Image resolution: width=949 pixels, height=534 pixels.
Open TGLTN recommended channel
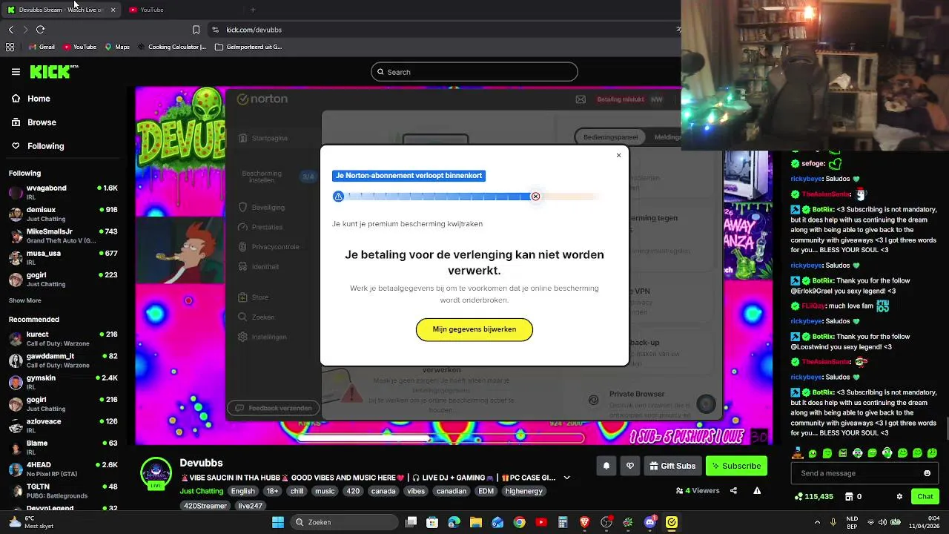(x=63, y=491)
